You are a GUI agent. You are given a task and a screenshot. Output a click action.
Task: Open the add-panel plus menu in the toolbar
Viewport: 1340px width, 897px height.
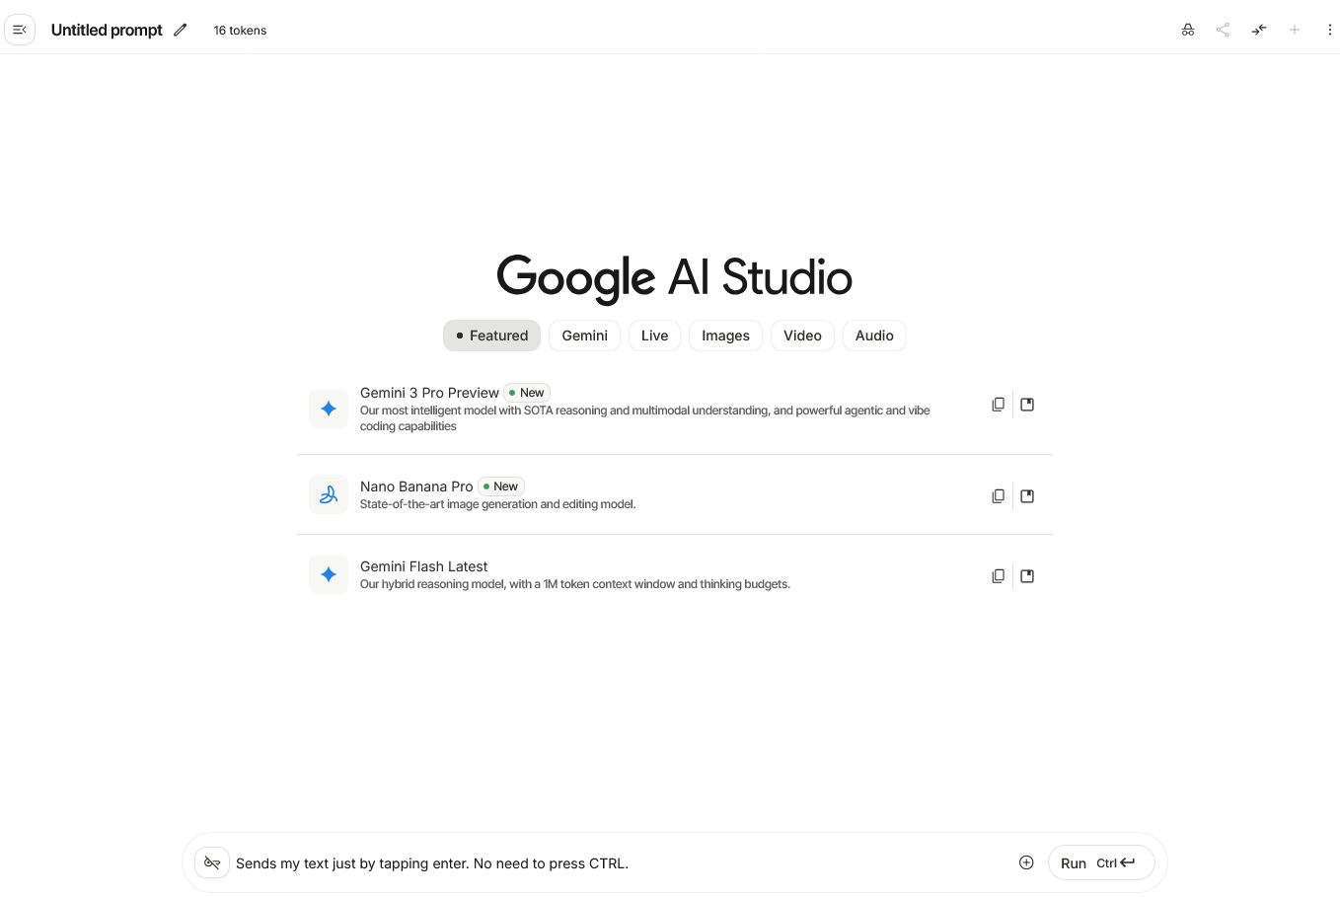pyautogui.click(x=1295, y=30)
